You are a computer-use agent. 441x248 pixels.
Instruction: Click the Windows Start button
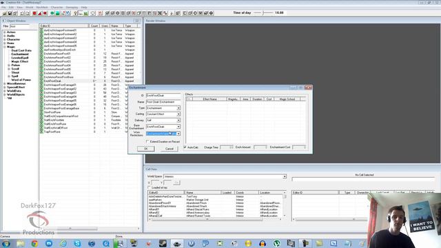coord(6,243)
